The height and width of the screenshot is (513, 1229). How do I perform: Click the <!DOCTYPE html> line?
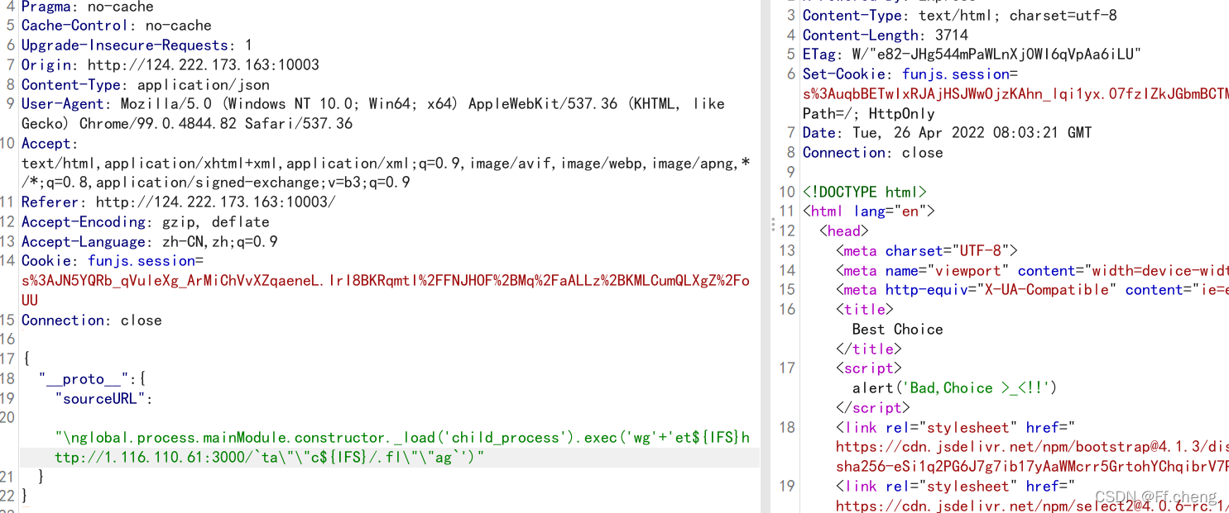[x=865, y=192]
